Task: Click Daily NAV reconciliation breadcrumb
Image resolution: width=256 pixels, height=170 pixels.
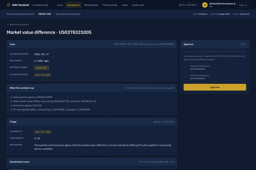Action: [68, 14]
